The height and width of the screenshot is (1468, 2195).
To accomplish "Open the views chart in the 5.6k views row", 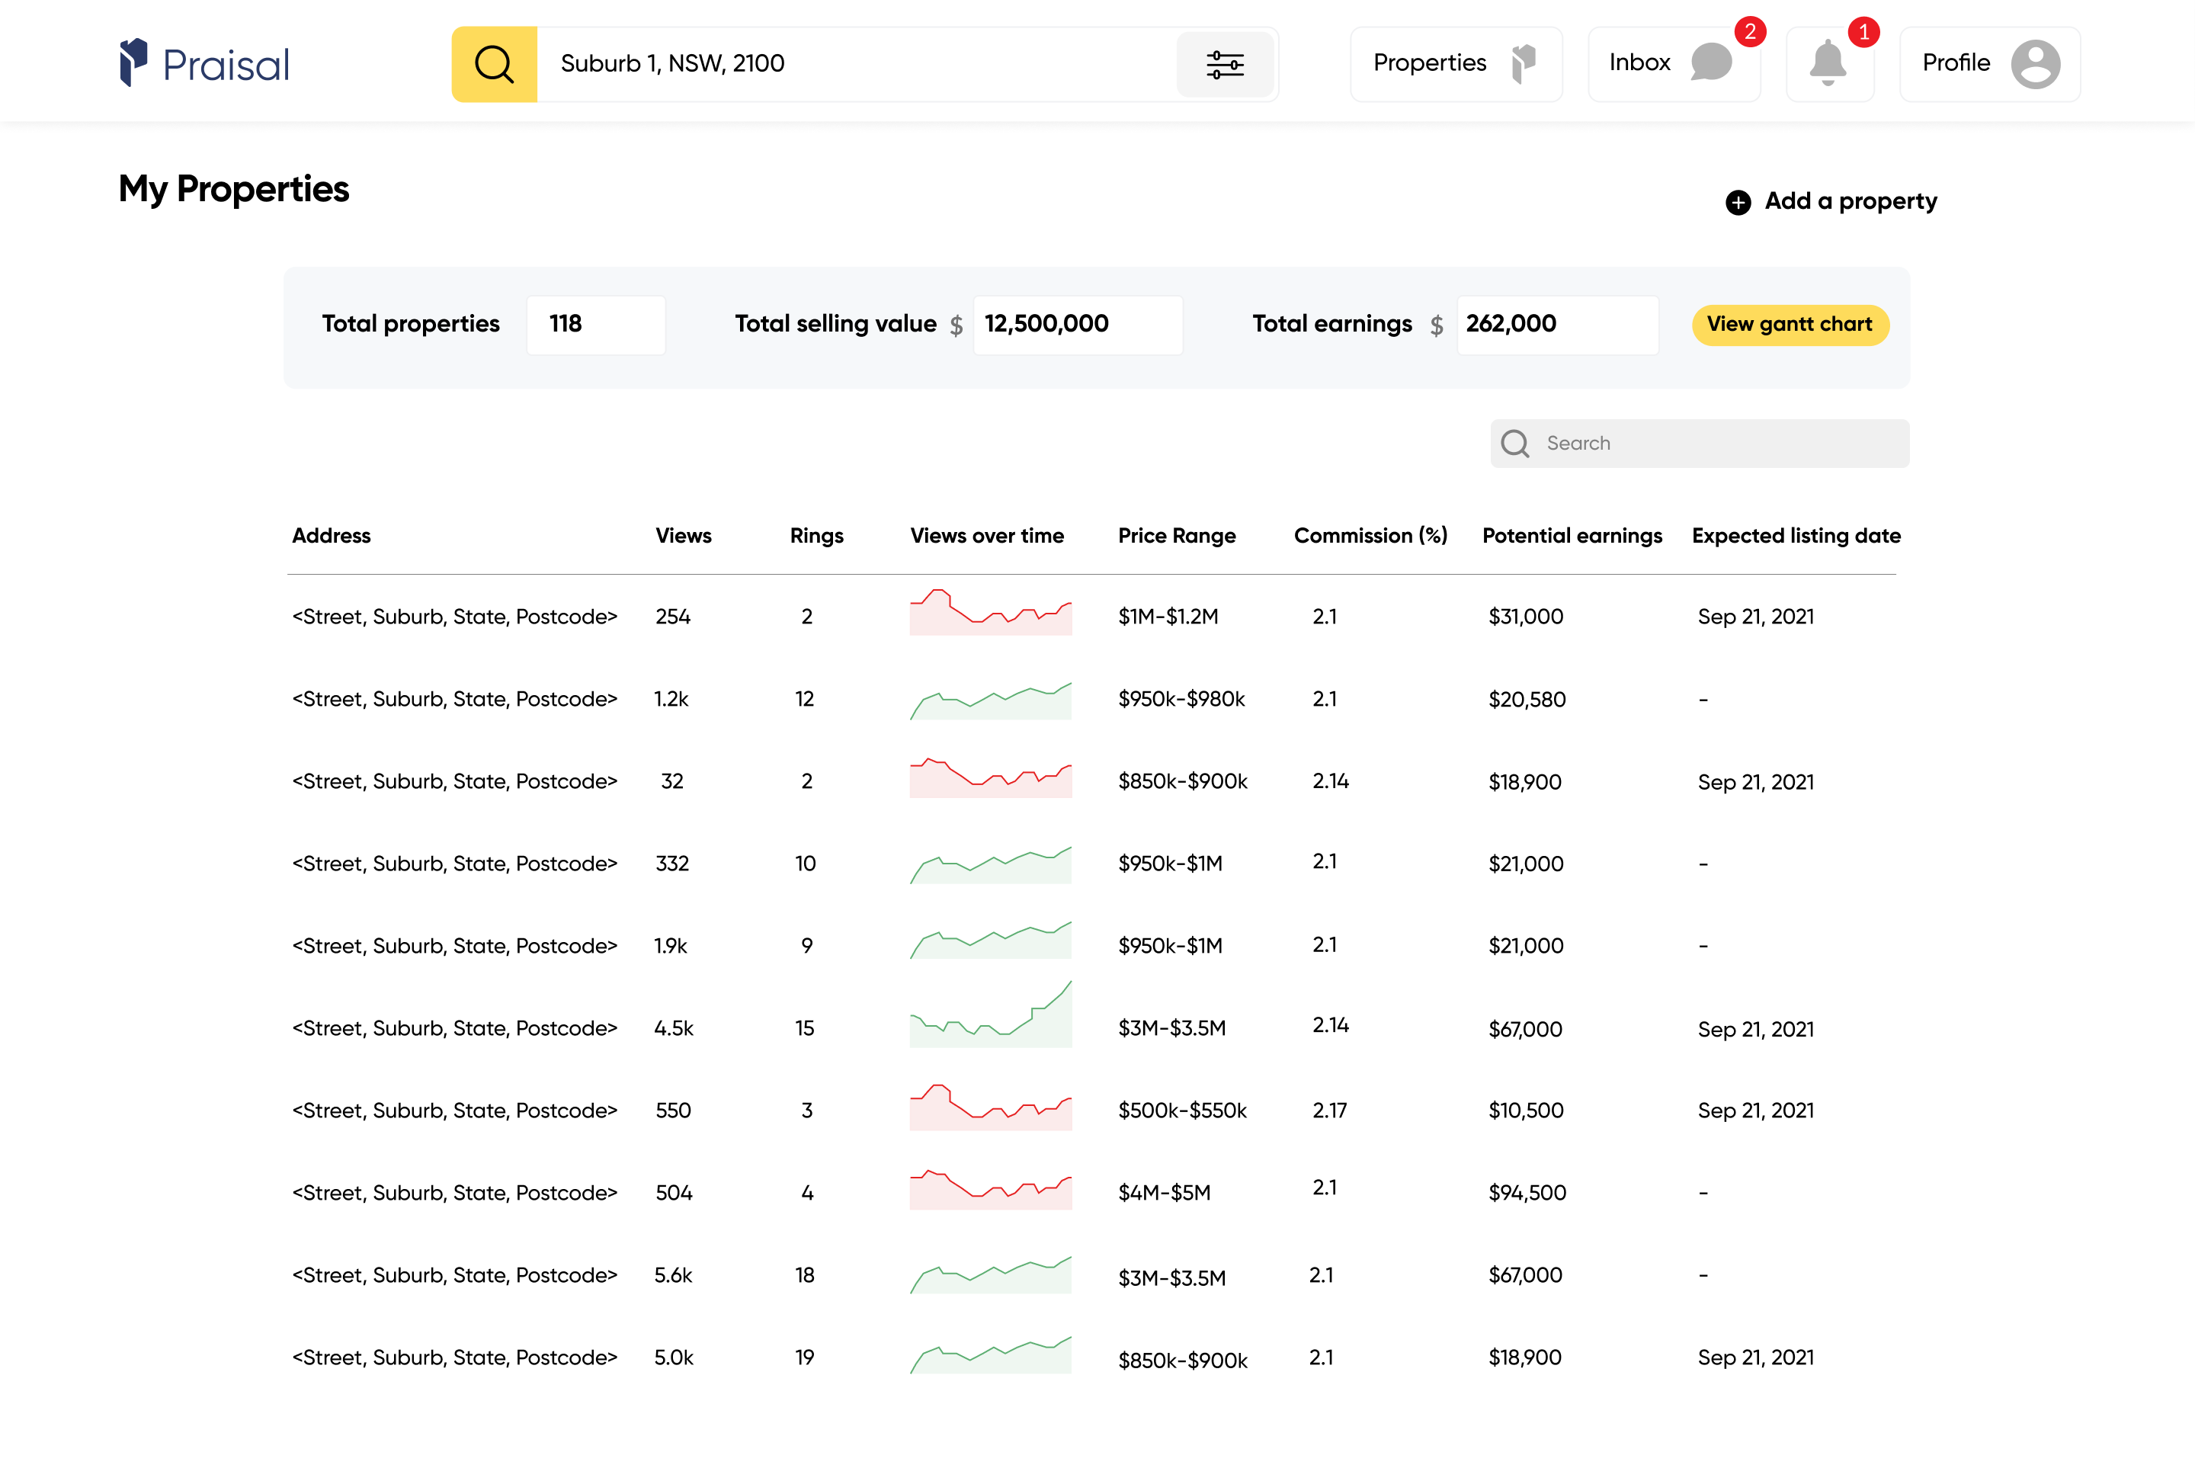I will (x=992, y=1274).
